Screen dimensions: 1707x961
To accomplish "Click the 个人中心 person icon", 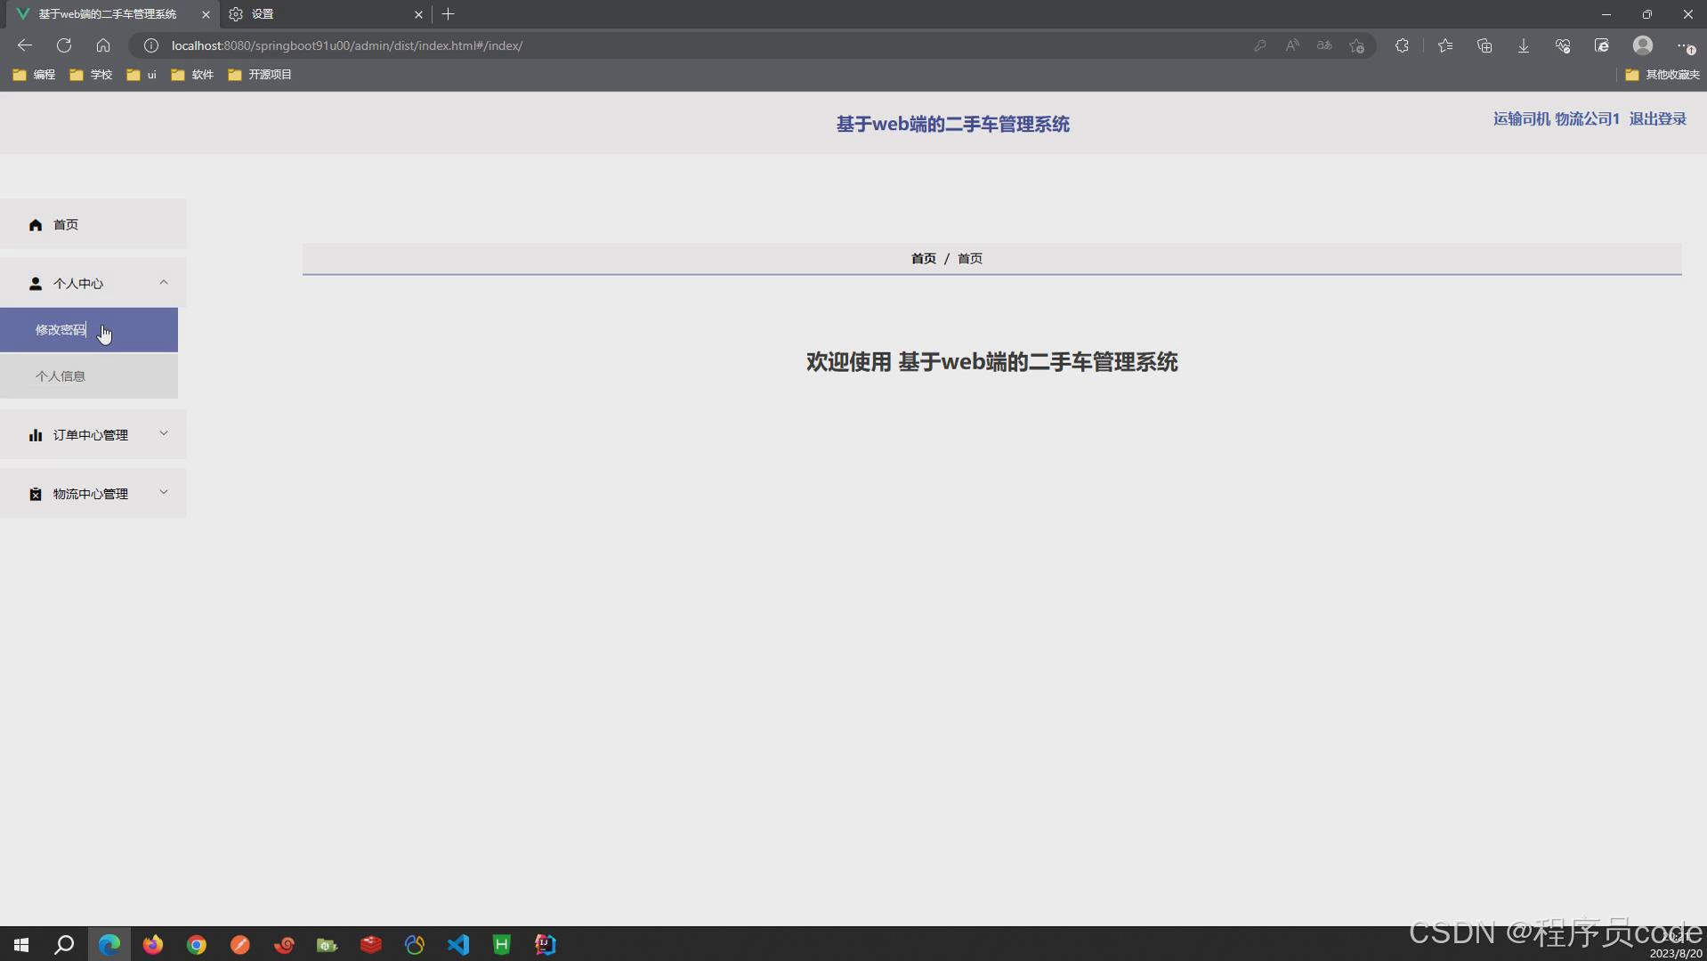I will click(x=35, y=283).
